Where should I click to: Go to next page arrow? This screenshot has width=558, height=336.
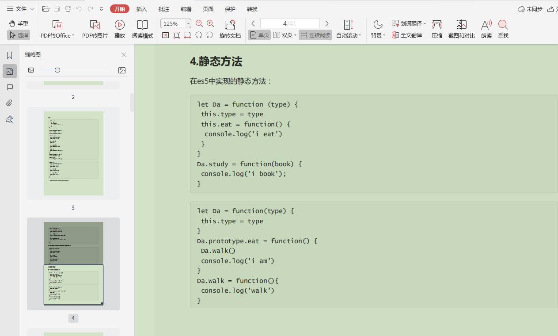(327, 23)
